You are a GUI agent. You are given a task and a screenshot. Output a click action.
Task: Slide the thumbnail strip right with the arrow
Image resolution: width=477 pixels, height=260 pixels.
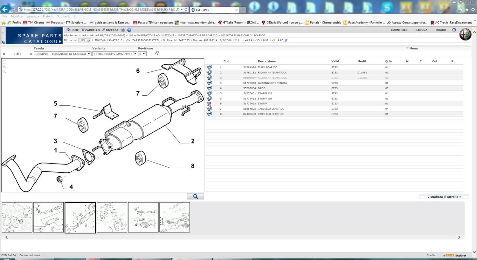coord(459,237)
